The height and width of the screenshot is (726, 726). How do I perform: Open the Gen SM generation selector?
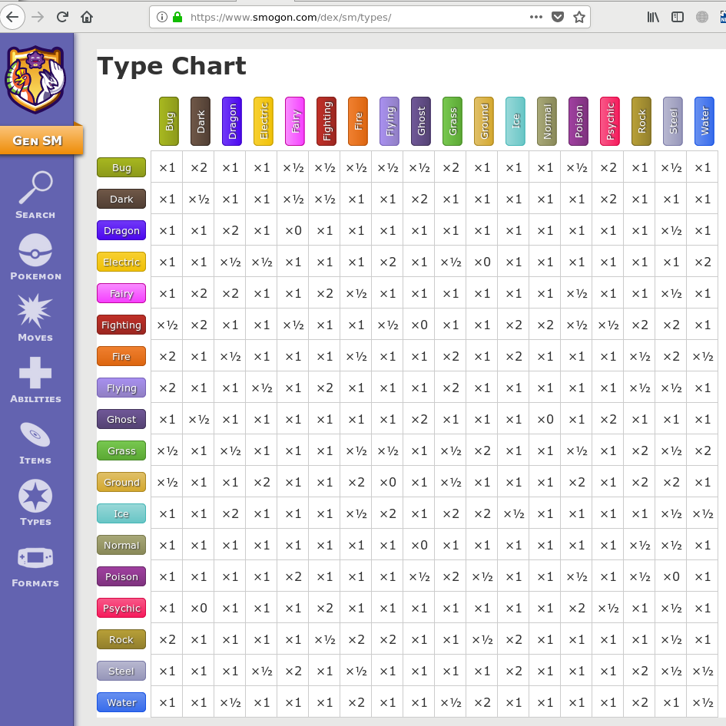pyautogui.click(x=41, y=140)
